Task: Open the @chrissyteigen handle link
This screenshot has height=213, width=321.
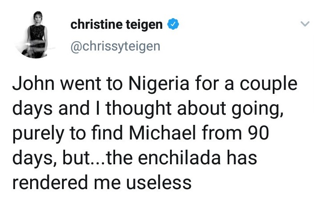Action: (x=115, y=46)
